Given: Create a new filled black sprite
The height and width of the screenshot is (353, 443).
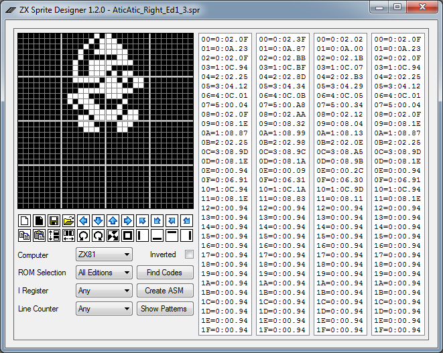Looking at the screenshot, I should coord(40,220).
